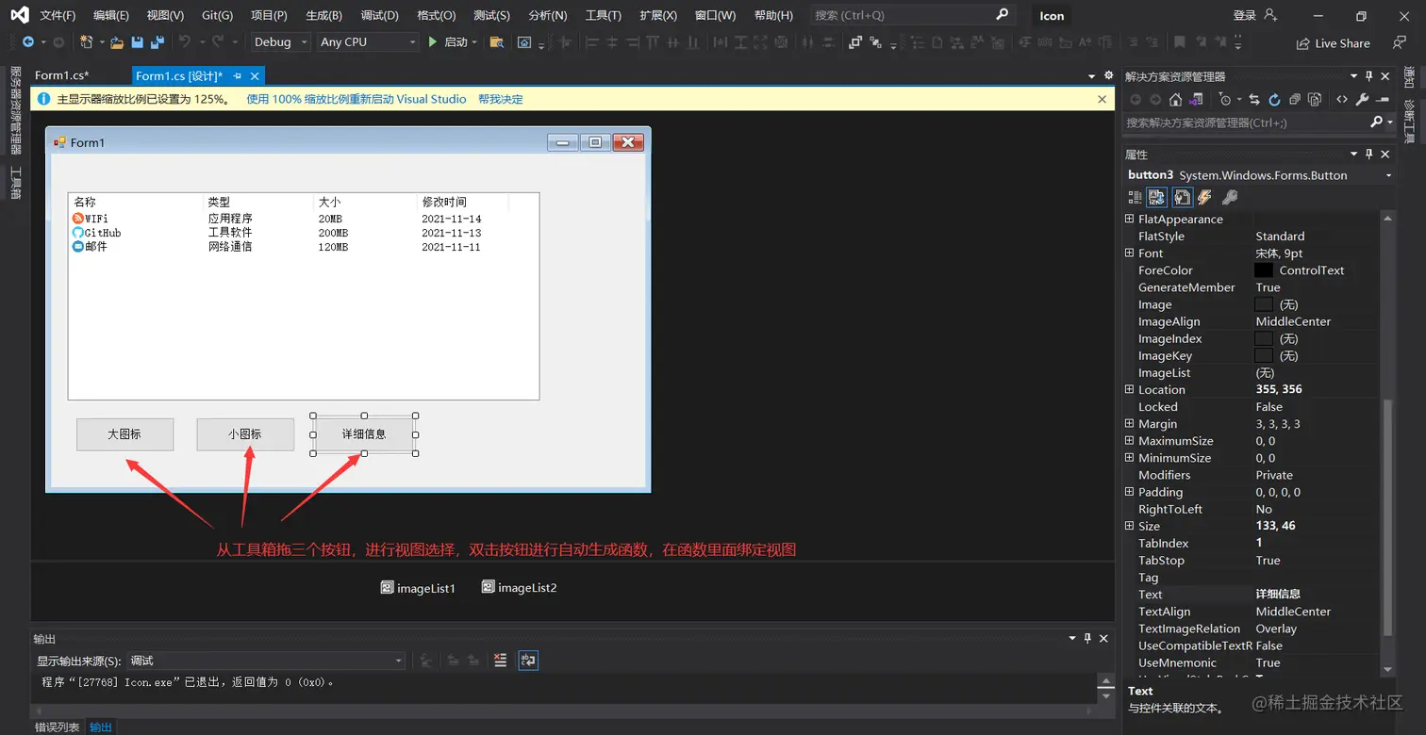Open the button3 object selector dropdown
The height and width of the screenshot is (735, 1426).
click(x=1388, y=175)
